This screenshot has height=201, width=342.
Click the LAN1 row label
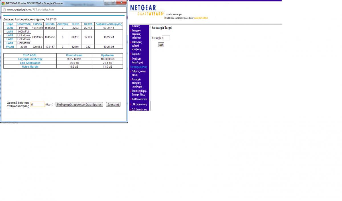[x=10, y=32]
